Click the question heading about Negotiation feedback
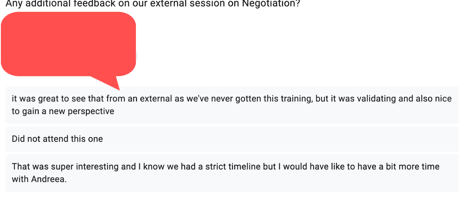Viewport: 461px width, 197px height. (x=153, y=4)
